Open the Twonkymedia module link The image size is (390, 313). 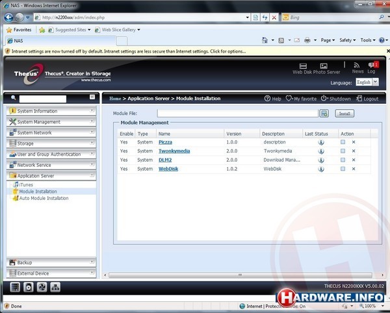pyautogui.click(x=173, y=151)
